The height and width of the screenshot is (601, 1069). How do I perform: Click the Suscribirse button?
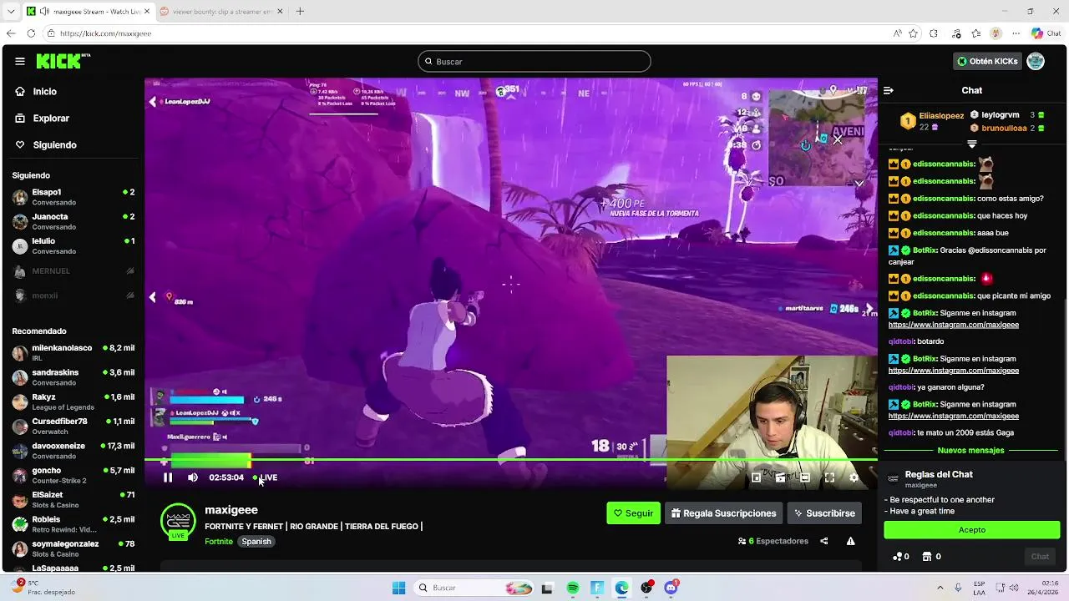coord(824,513)
